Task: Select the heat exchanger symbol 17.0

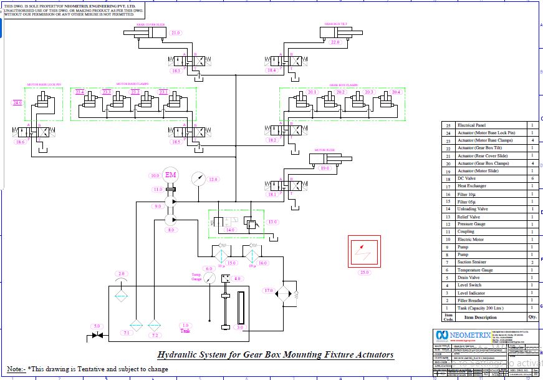Action: [x=286, y=292]
